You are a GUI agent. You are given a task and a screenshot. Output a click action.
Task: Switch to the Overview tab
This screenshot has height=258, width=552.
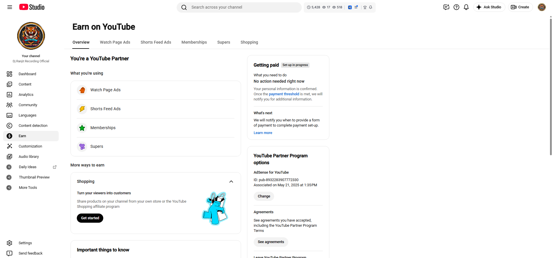(81, 42)
